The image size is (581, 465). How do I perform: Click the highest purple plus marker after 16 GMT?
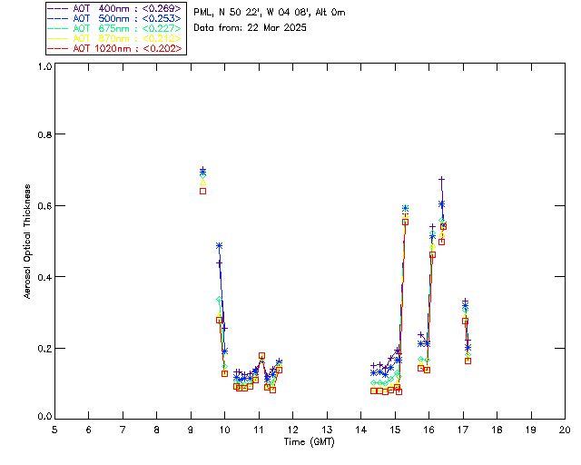click(x=442, y=180)
